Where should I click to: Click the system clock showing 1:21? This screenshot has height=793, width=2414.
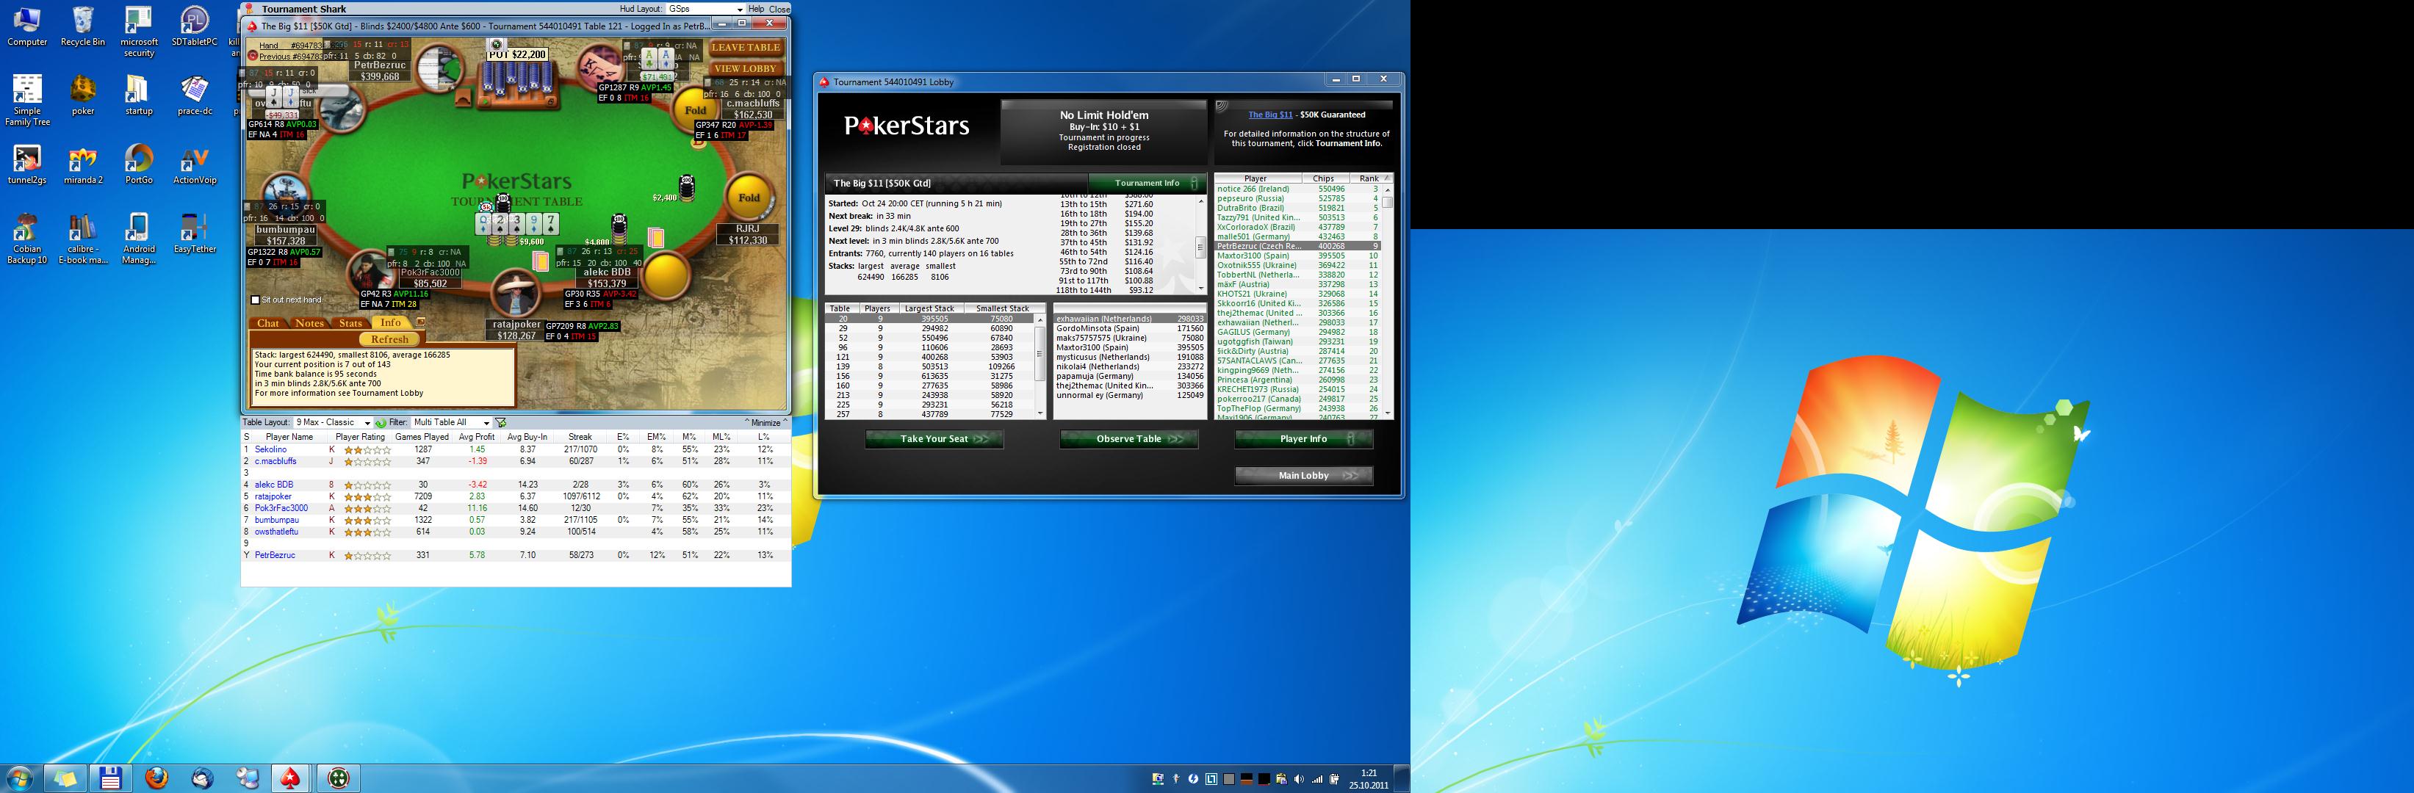pyautogui.click(x=1369, y=779)
